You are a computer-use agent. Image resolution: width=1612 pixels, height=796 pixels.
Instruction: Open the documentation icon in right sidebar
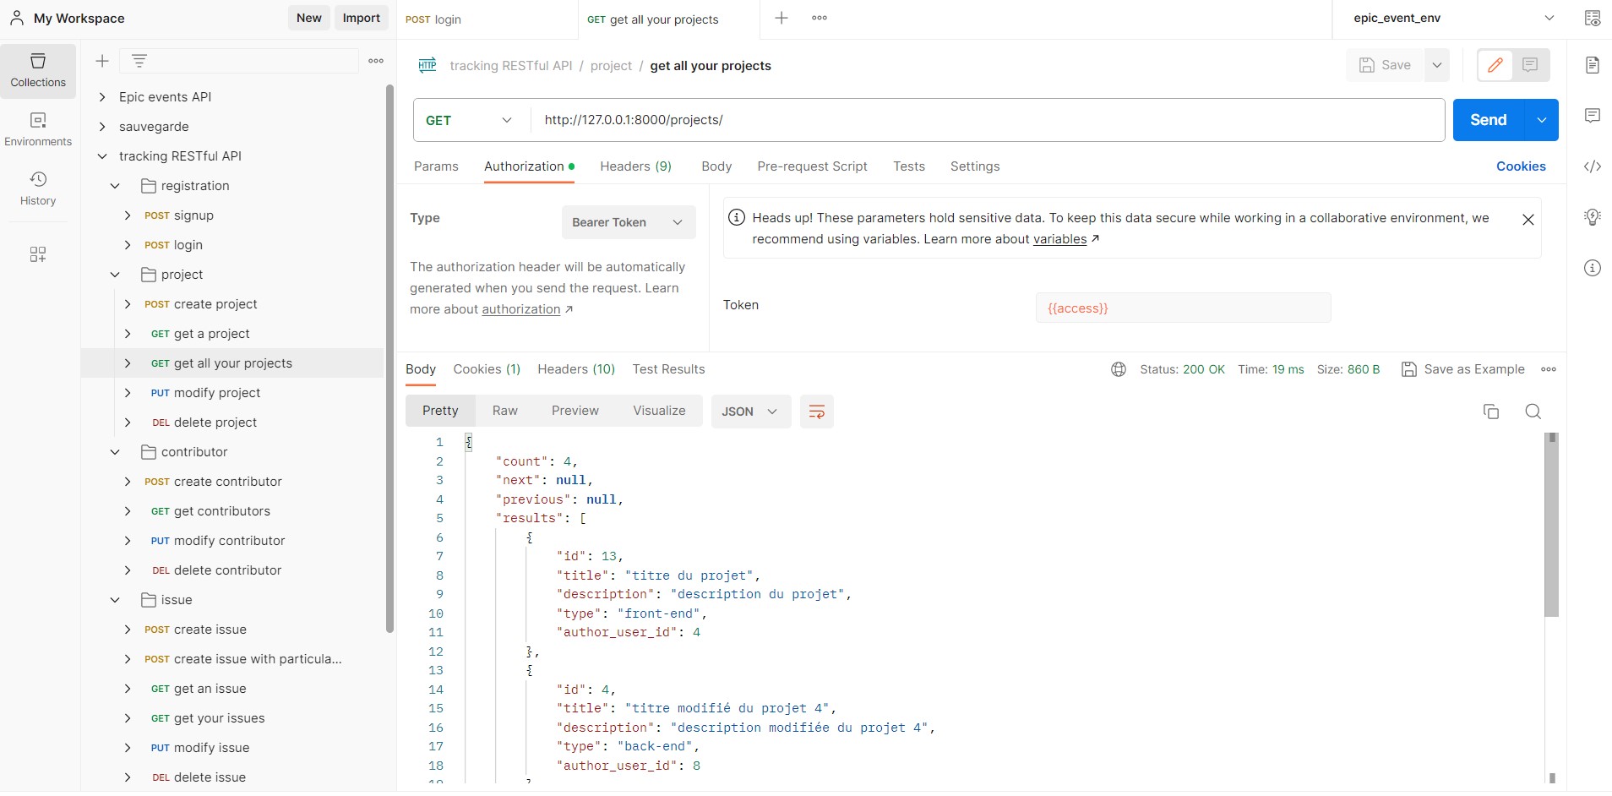click(x=1593, y=65)
